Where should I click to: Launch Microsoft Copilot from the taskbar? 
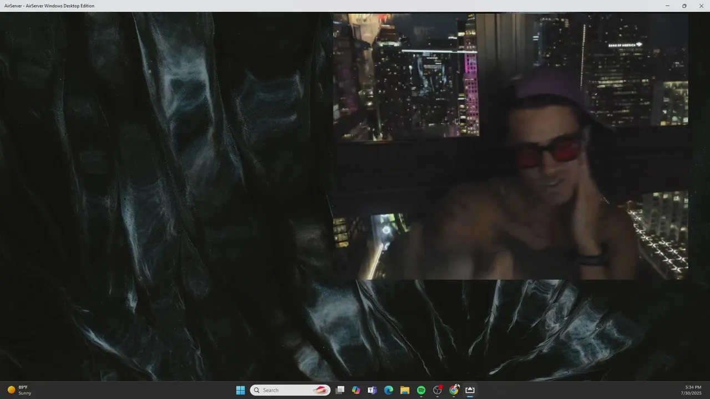pyautogui.click(x=356, y=390)
